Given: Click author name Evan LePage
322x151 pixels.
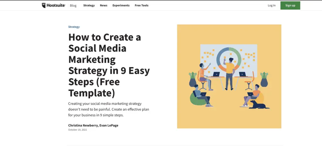Looking at the screenshot, I should [109, 125].
